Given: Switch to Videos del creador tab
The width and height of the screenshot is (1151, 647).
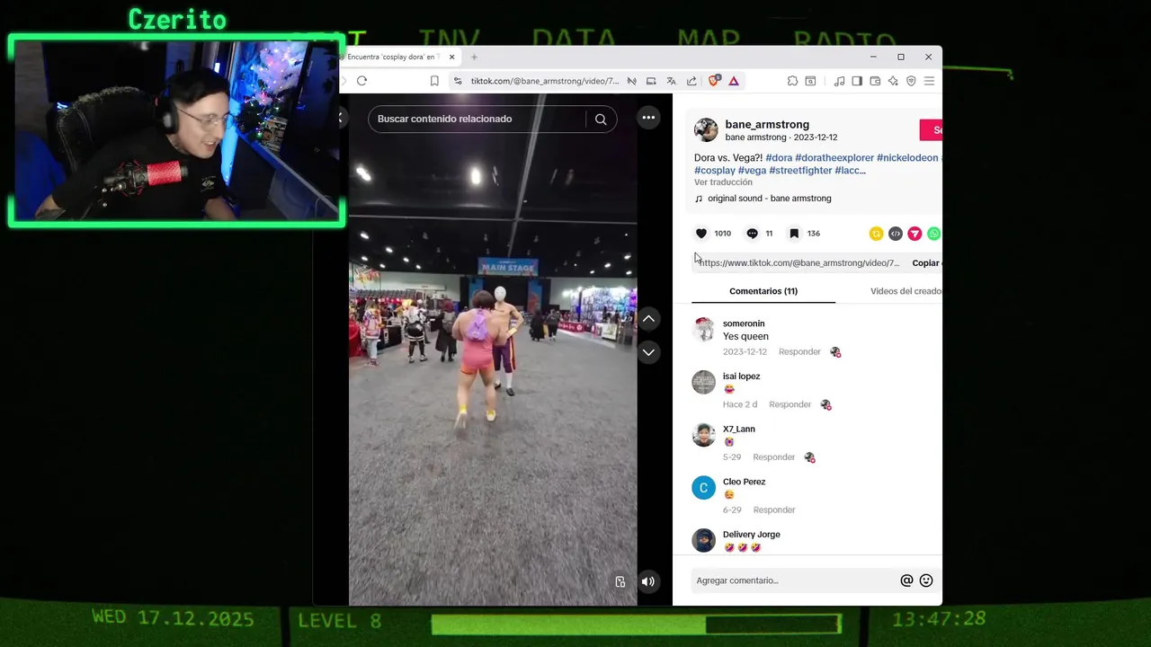Looking at the screenshot, I should tap(906, 291).
